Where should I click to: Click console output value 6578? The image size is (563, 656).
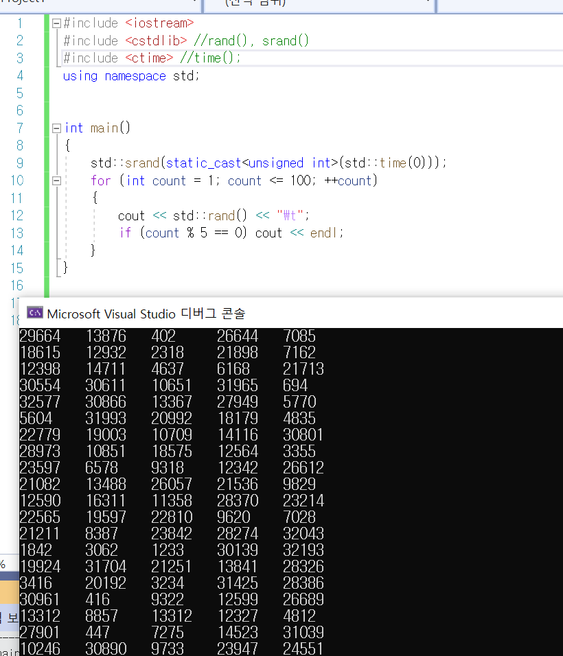pos(102,468)
